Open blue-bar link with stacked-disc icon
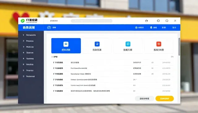Image resolution: width=198 pixels, height=113 pixels. 153,27
